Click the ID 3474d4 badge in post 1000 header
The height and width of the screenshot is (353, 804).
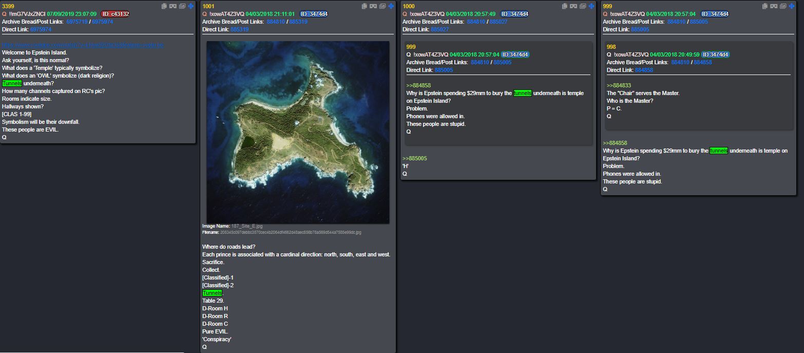coord(514,14)
